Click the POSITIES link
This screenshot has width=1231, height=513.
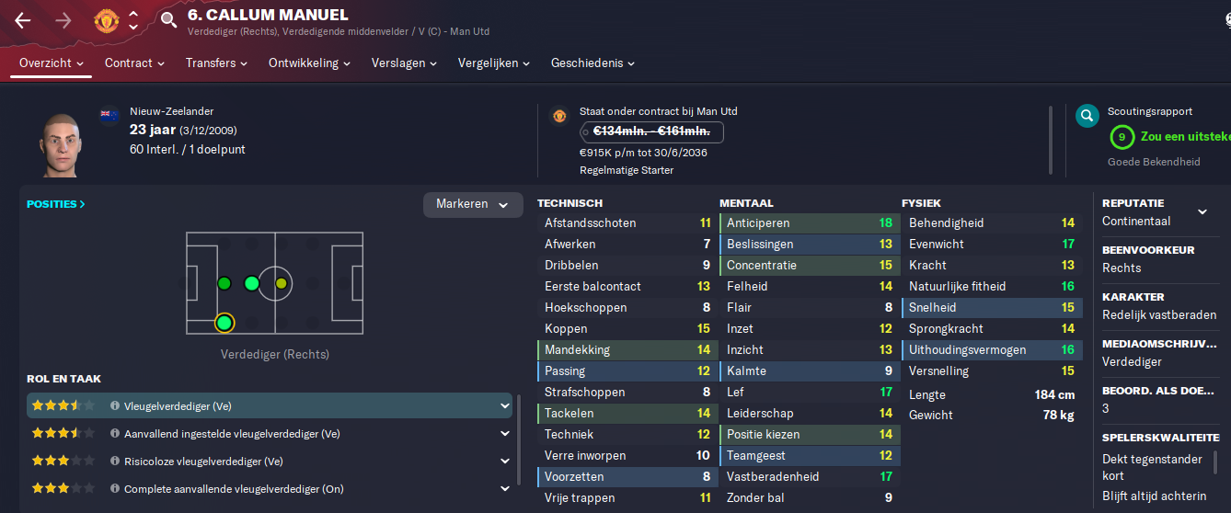click(56, 204)
